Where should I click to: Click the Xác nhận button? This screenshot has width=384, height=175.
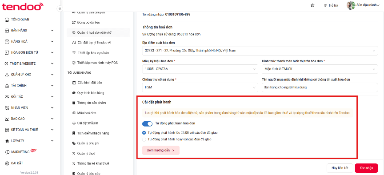[366, 168]
